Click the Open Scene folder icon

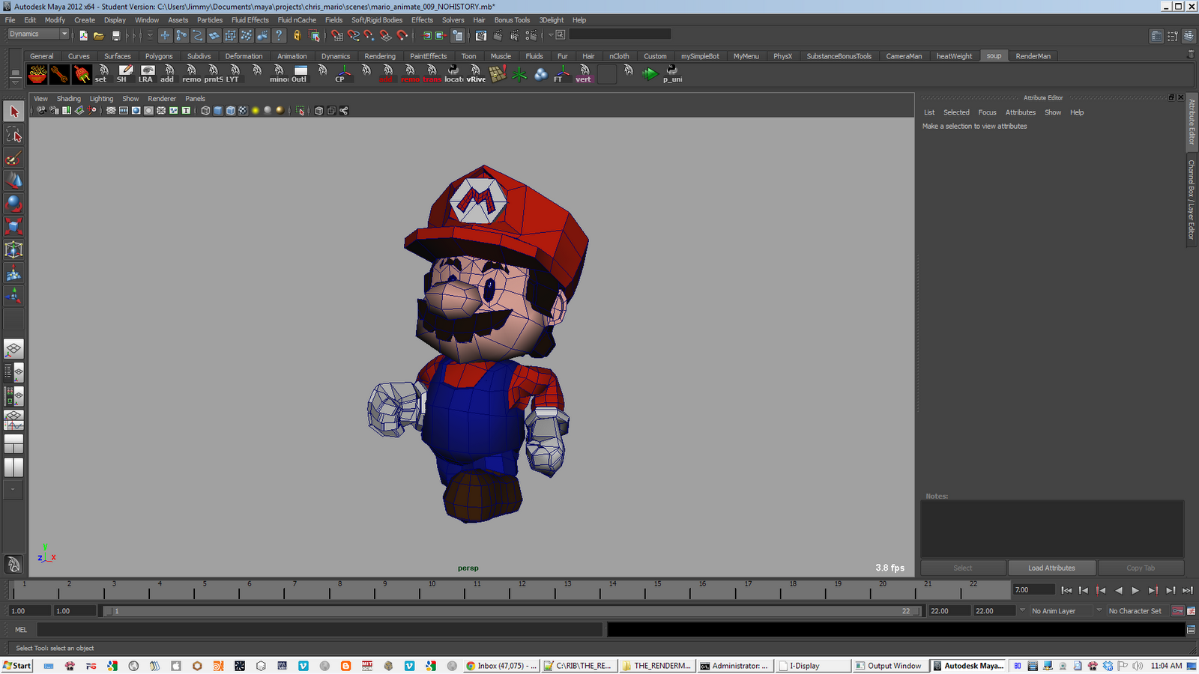click(99, 35)
